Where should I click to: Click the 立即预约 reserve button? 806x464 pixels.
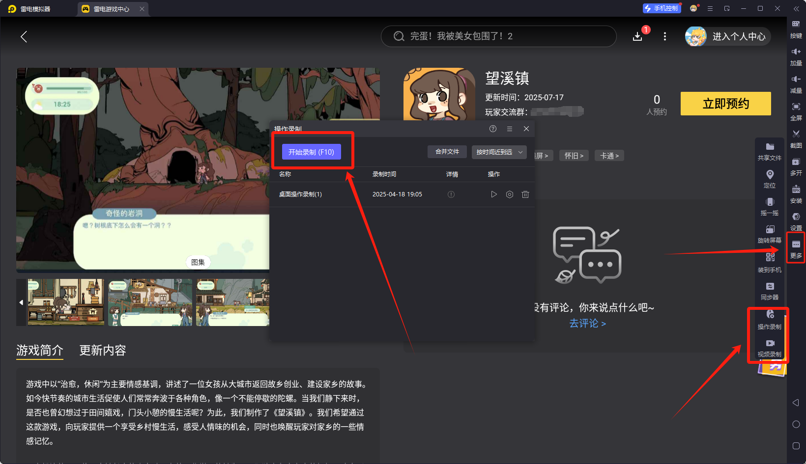click(726, 104)
